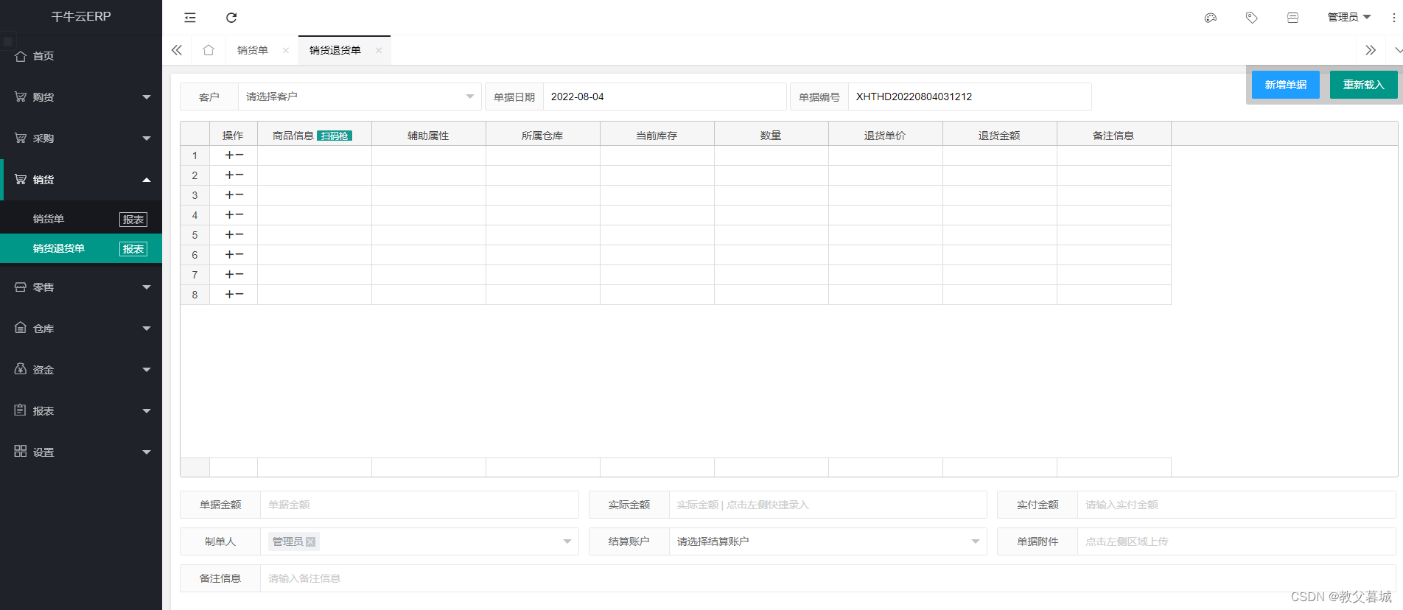Click the 所属仓库 column header
This screenshot has height=610, width=1403.
543,136
